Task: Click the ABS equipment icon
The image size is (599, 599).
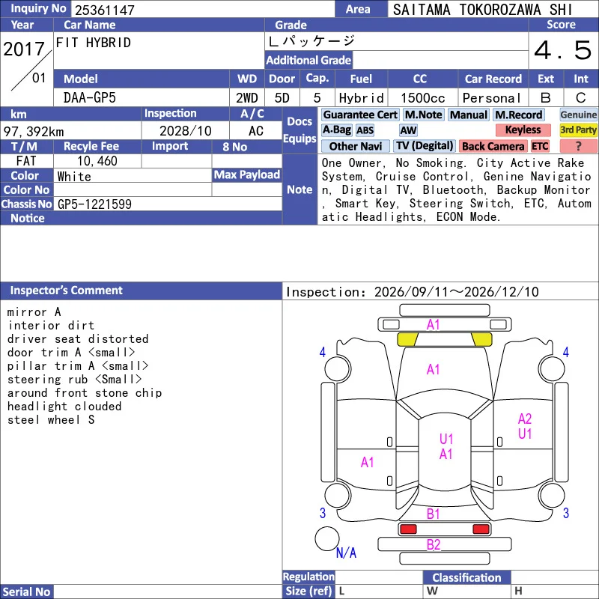Action: pos(365,130)
